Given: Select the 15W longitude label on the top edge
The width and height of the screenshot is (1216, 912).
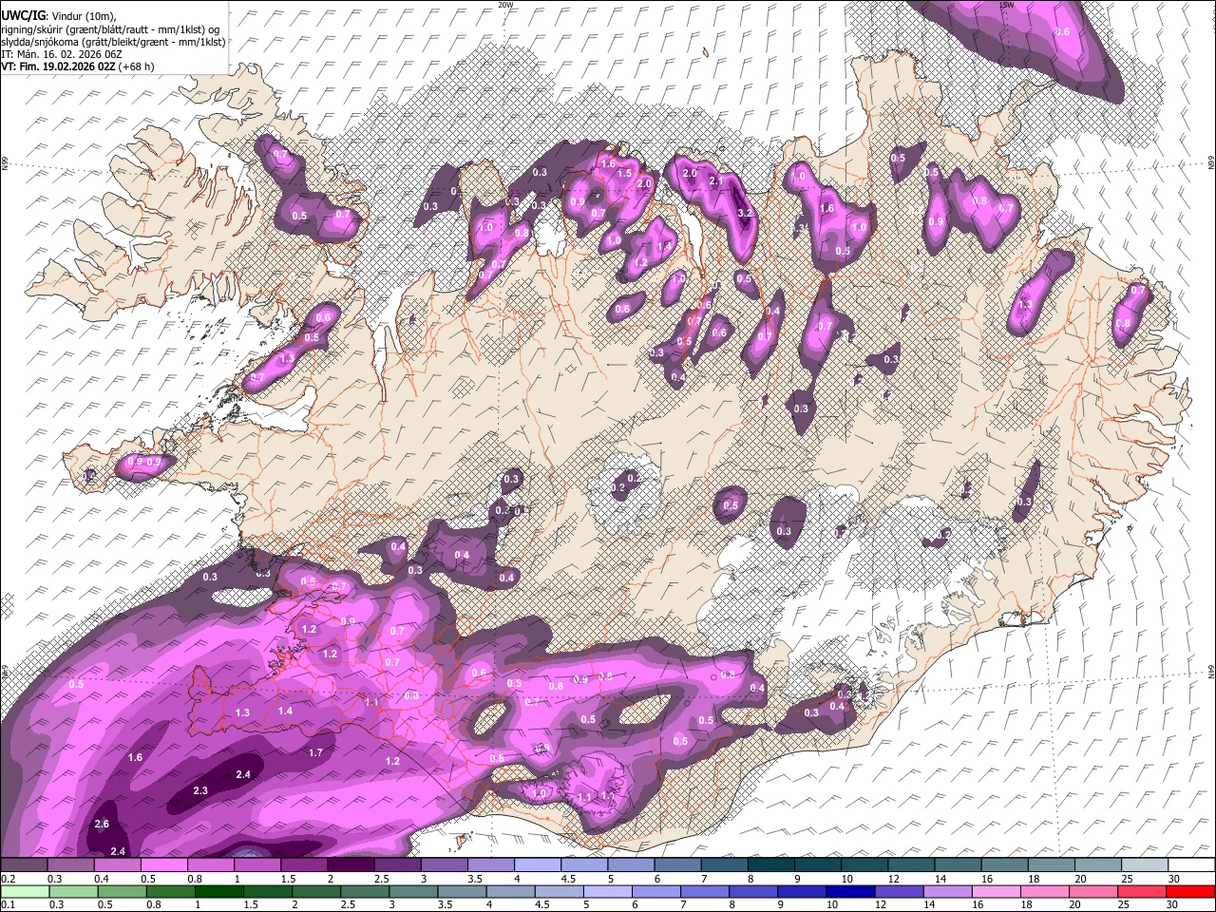Looking at the screenshot, I should click(1007, 5).
